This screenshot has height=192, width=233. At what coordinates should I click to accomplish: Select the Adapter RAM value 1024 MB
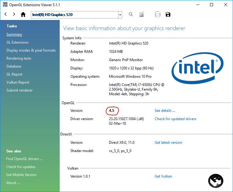[116, 52]
